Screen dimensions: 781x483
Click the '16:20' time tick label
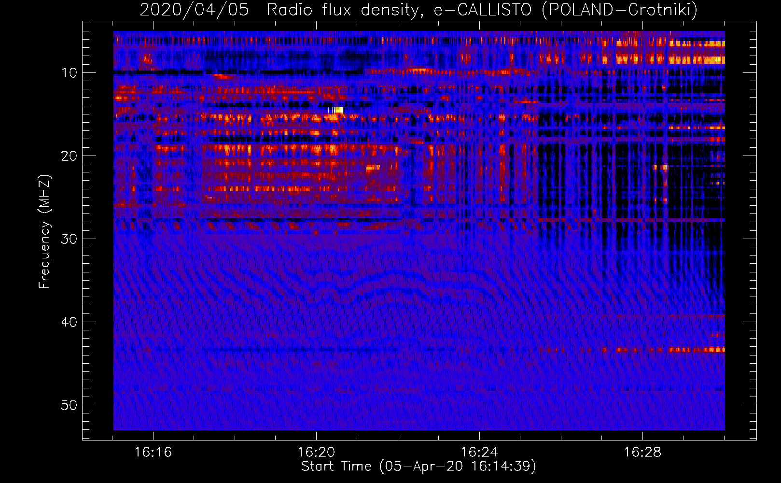click(316, 453)
